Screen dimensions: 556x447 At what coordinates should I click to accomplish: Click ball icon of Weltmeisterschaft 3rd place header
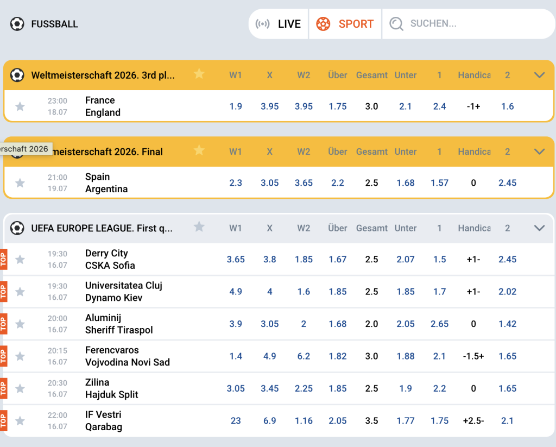pyautogui.click(x=17, y=75)
